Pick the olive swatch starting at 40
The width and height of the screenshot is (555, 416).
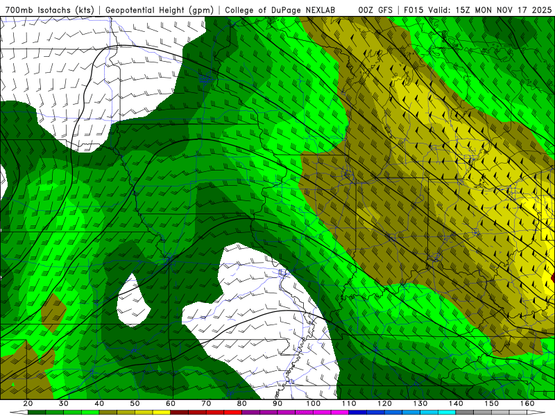pyautogui.click(x=108, y=413)
